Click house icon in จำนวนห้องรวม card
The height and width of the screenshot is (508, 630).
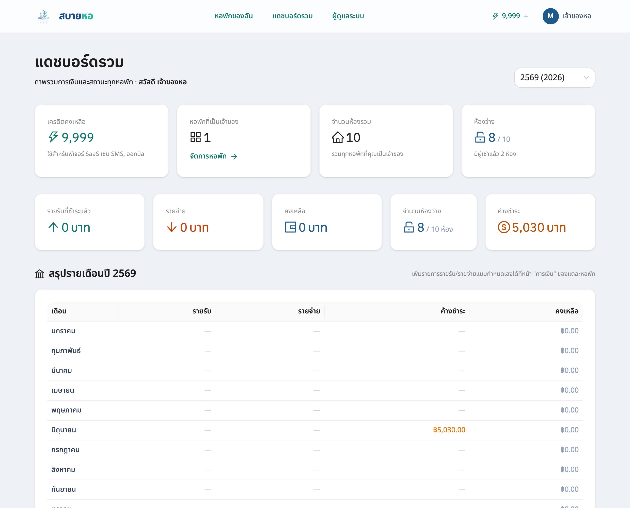[x=338, y=137]
